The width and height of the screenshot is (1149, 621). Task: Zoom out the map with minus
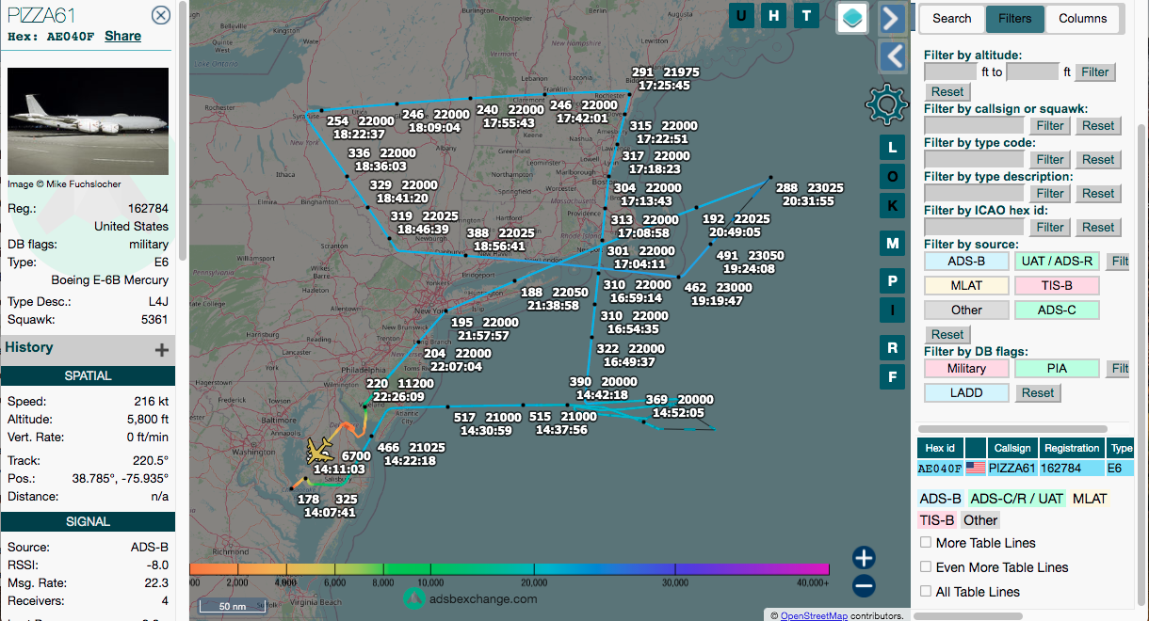click(x=864, y=586)
